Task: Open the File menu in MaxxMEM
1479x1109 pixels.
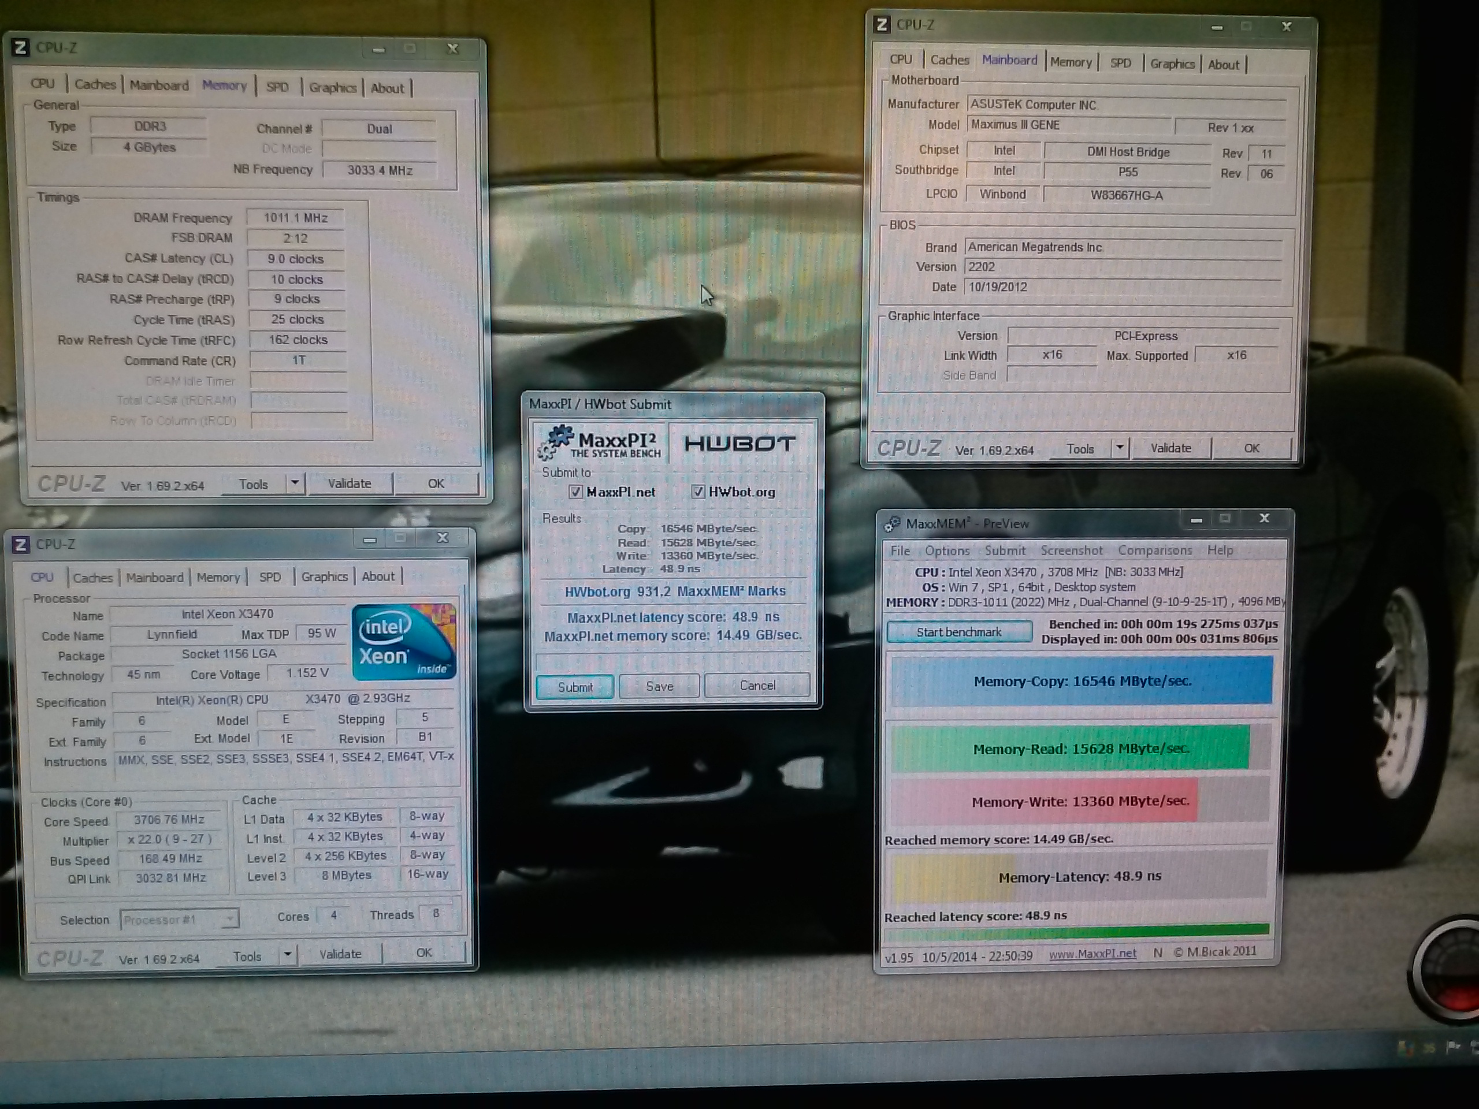Action: tap(900, 551)
